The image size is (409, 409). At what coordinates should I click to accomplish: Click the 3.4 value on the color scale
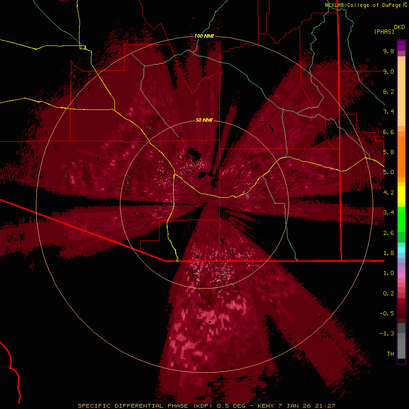click(389, 213)
